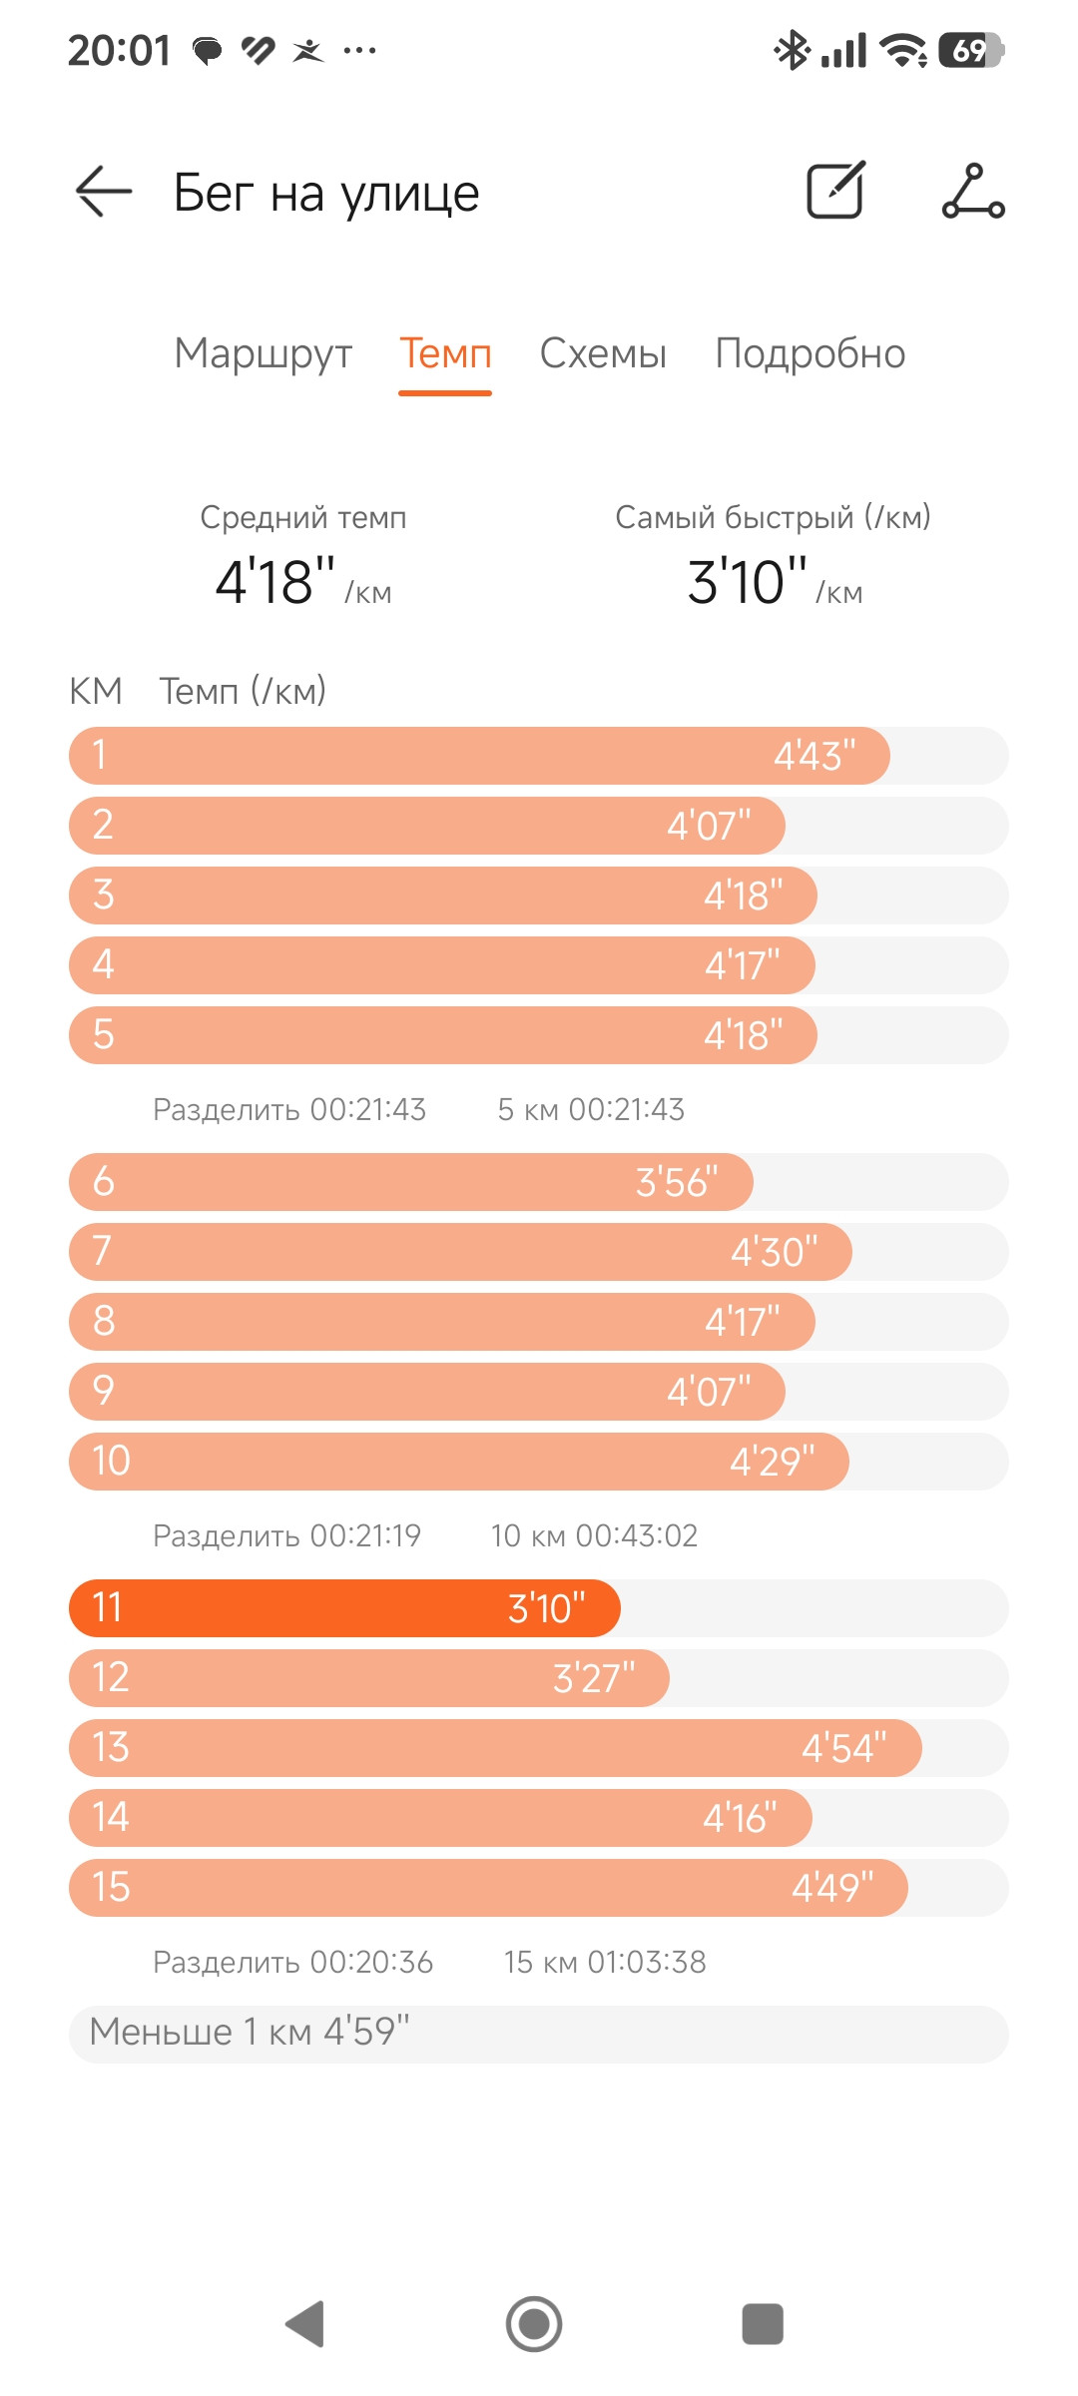This screenshot has width=1078, height=2396.
Task: Tap Android recent apps square
Action: click(763, 2324)
